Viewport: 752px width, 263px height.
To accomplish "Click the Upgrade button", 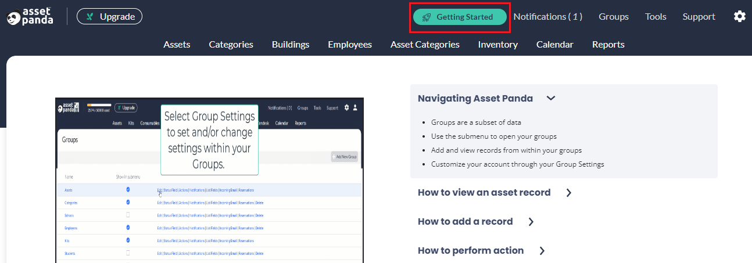I will (109, 16).
